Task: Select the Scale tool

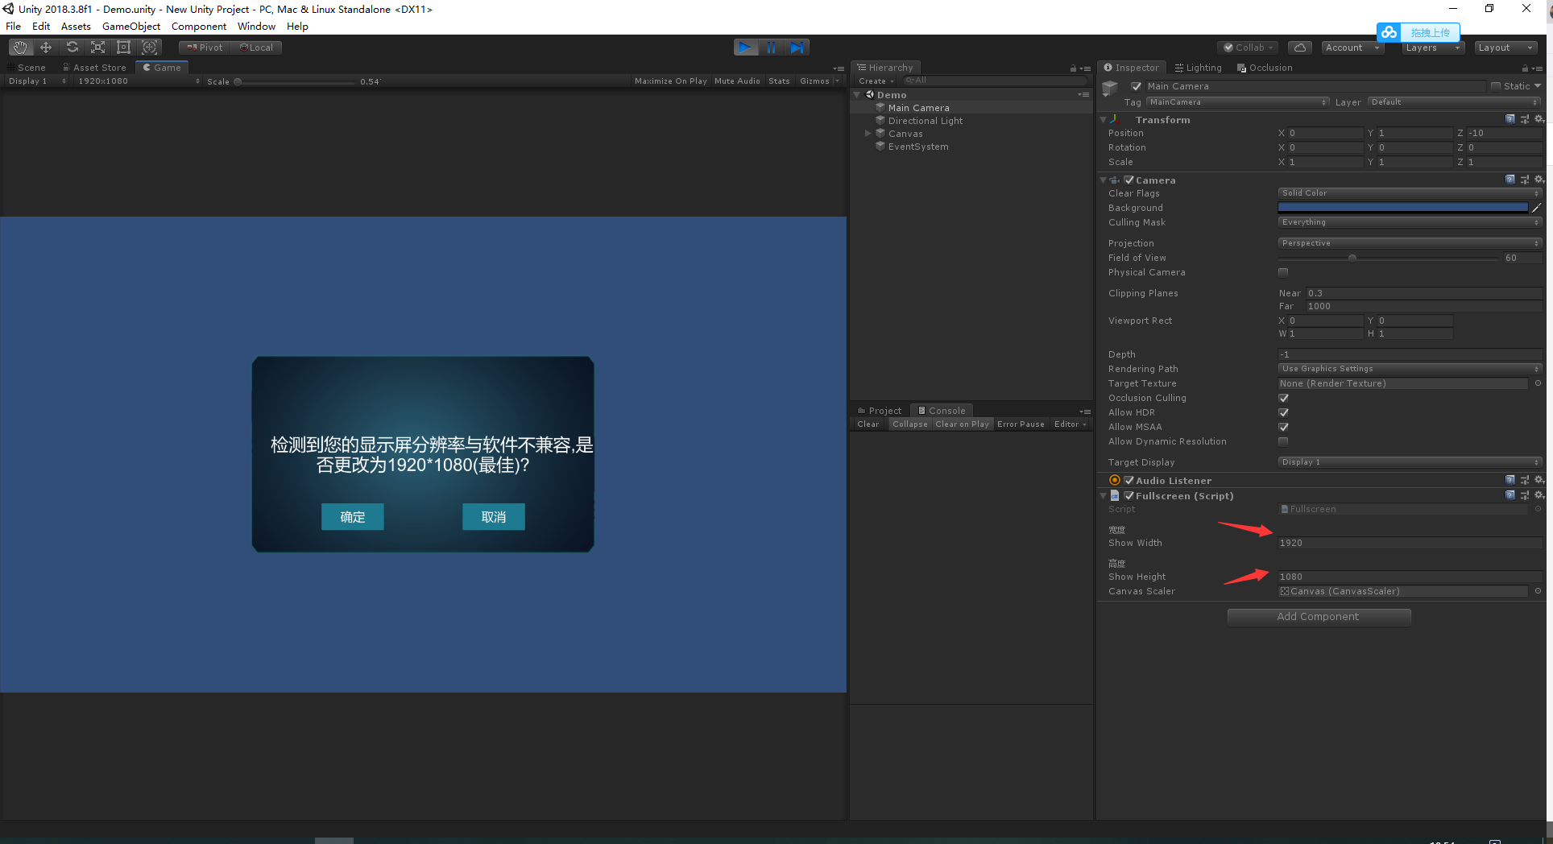Action: click(x=97, y=47)
